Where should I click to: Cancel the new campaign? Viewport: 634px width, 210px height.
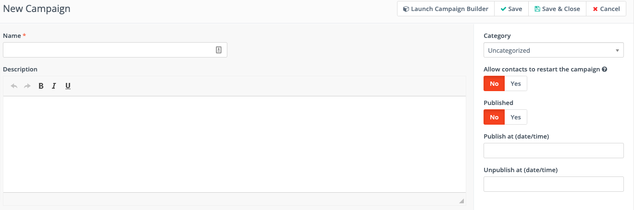click(x=606, y=9)
